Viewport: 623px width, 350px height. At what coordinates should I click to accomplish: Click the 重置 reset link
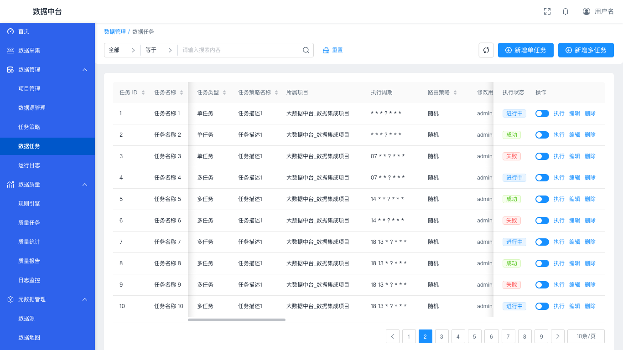point(333,50)
